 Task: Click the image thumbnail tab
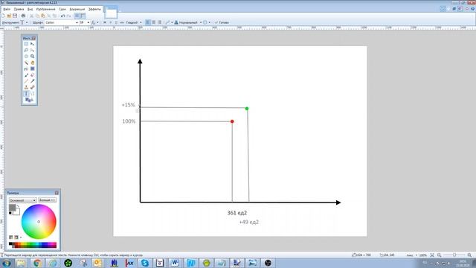tap(111, 13)
